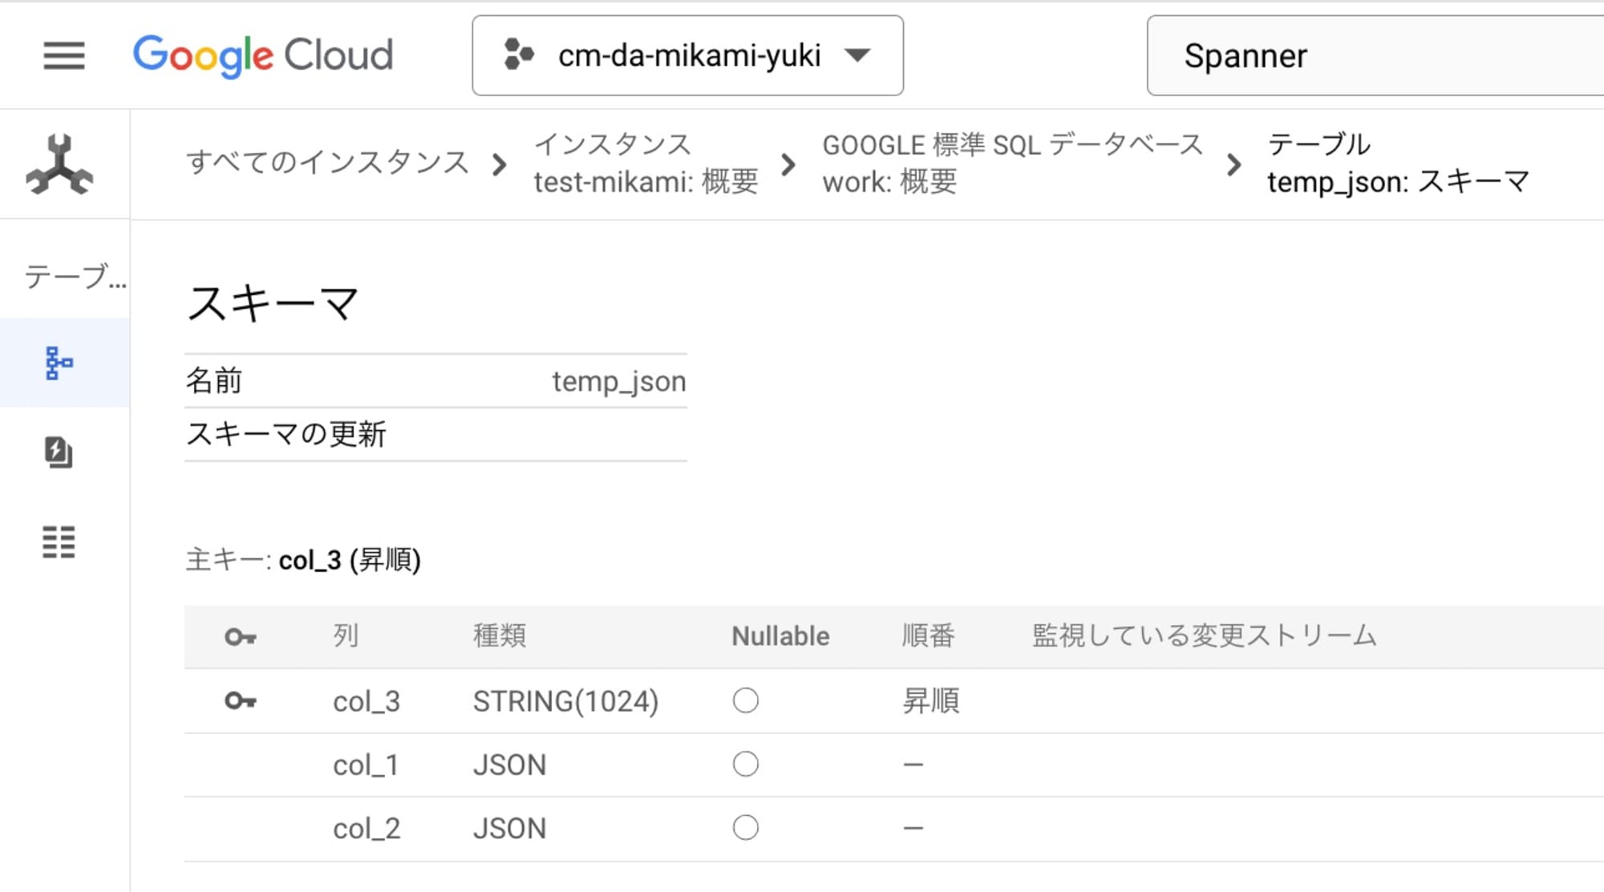Select the schema tree sidebar icon

(59, 363)
